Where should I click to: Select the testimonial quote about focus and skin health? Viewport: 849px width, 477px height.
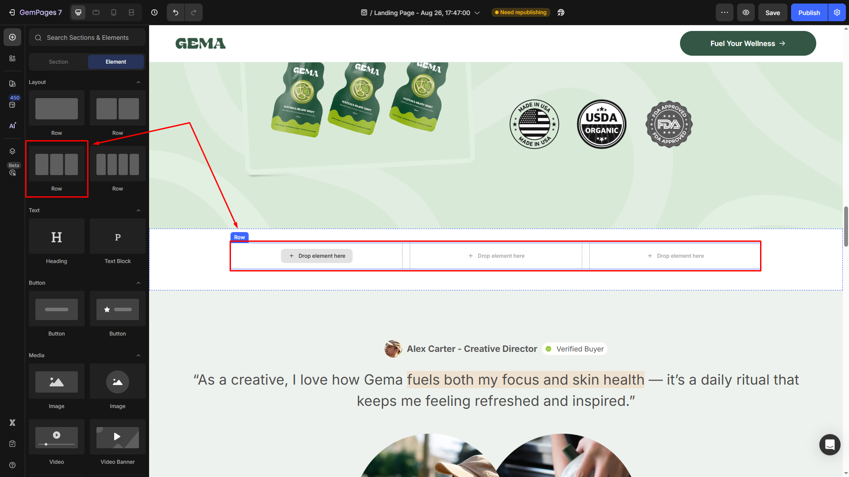[x=496, y=390]
